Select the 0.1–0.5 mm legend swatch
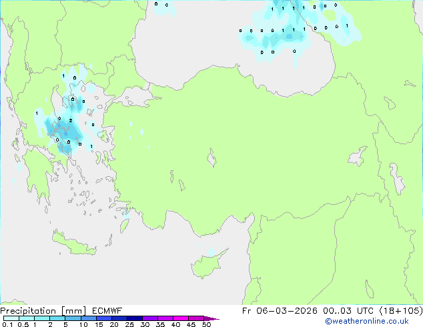 11,318
